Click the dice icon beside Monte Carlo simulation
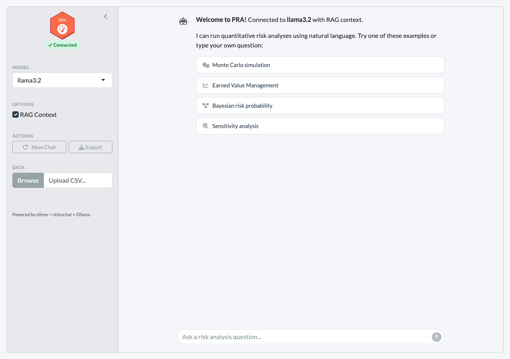Screen dimensions: 510x359 coord(206,65)
